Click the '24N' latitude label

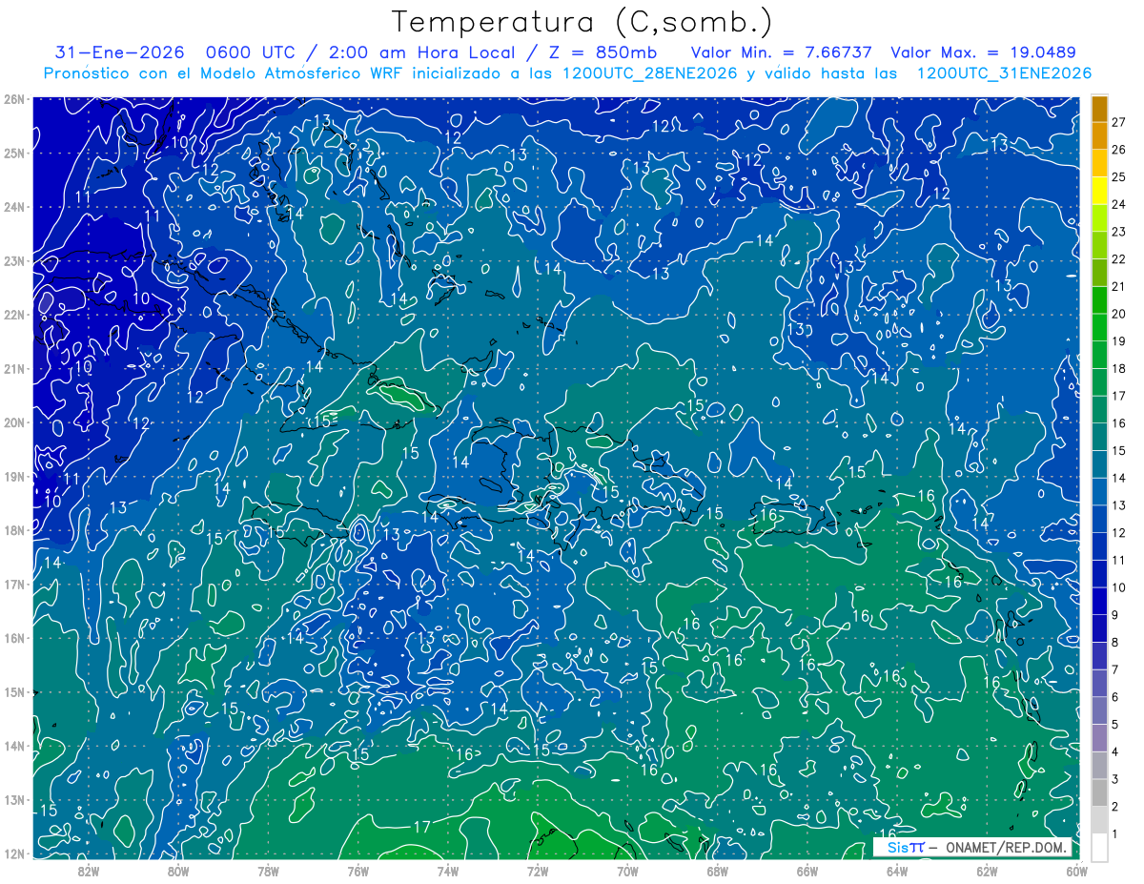click(x=13, y=207)
